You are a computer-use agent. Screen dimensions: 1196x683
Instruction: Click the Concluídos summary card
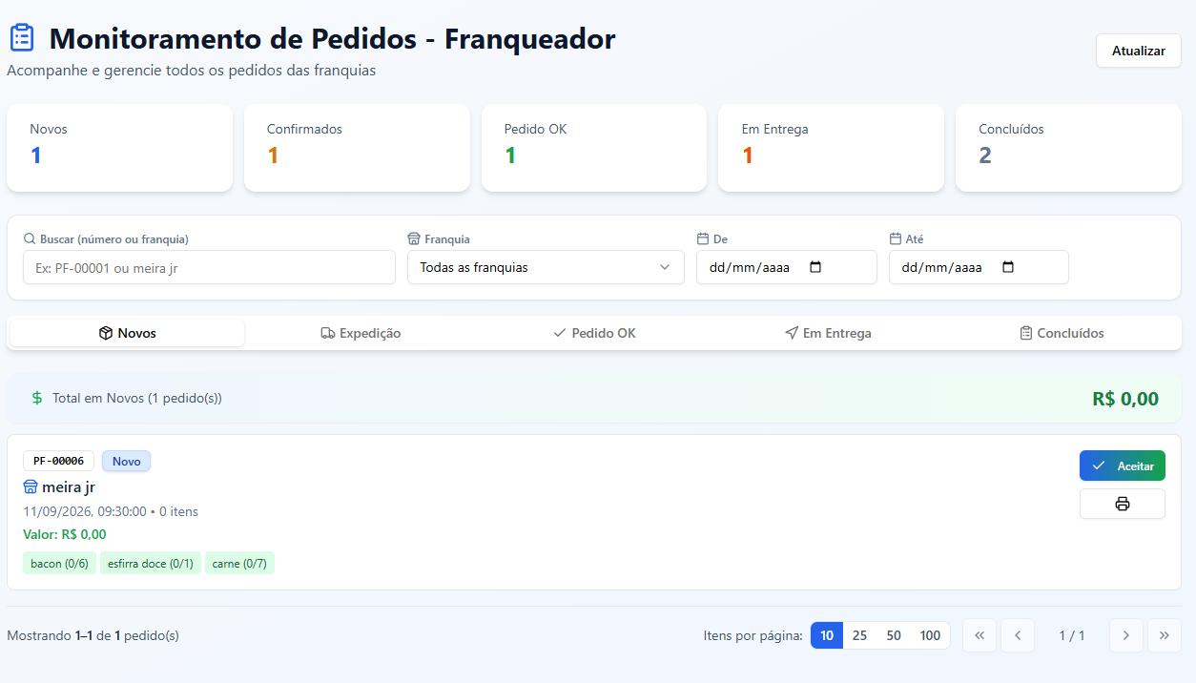pyautogui.click(x=1068, y=148)
